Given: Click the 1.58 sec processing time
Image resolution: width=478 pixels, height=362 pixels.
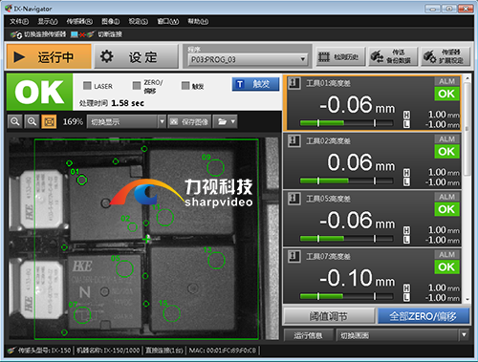Looking at the screenshot, I should (127, 103).
